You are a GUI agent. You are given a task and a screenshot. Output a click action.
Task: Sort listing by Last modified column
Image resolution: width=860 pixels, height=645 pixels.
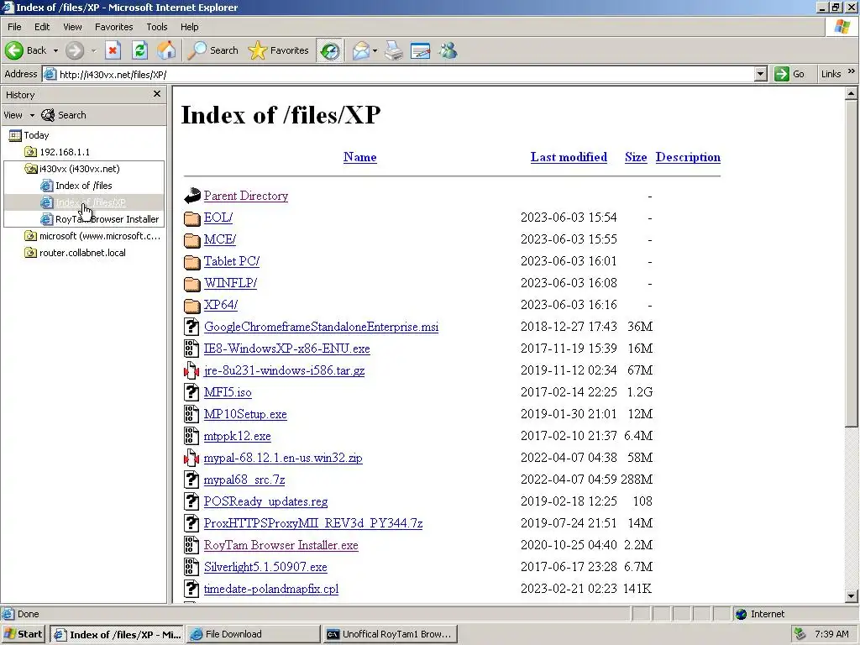569,157
